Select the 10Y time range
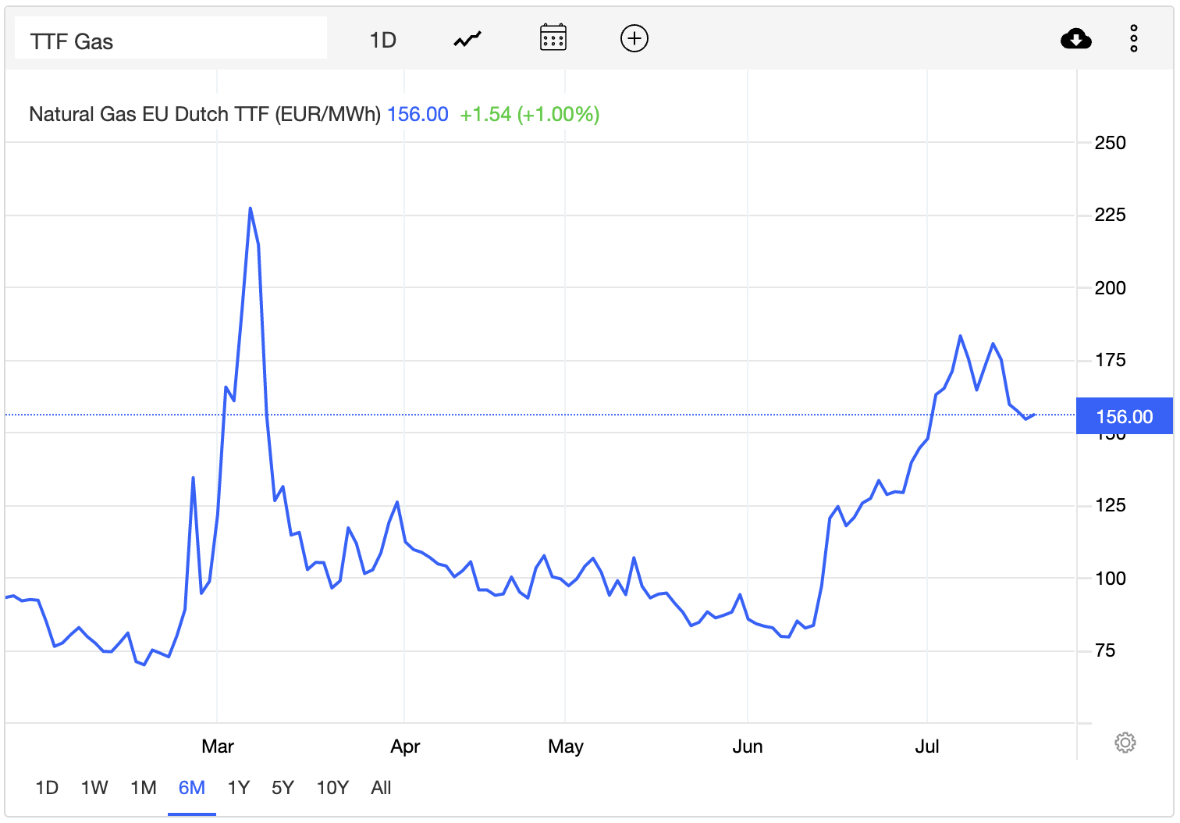This screenshot has height=823, width=1180. click(332, 788)
